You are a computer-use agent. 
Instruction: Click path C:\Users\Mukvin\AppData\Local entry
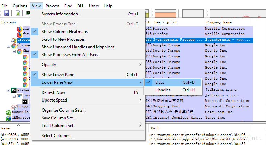click(200, 139)
